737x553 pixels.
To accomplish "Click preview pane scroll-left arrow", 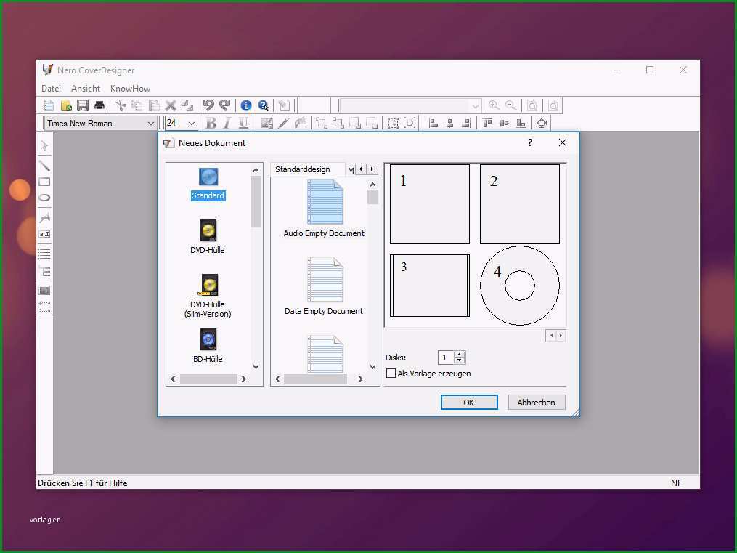I will (x=551, y=335).
